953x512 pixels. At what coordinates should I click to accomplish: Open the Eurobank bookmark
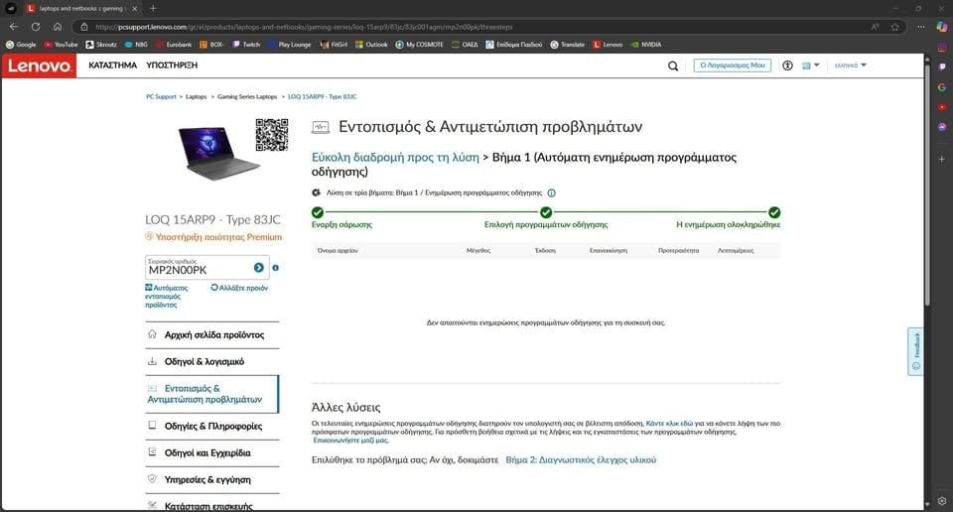click(x=174, y=45)
